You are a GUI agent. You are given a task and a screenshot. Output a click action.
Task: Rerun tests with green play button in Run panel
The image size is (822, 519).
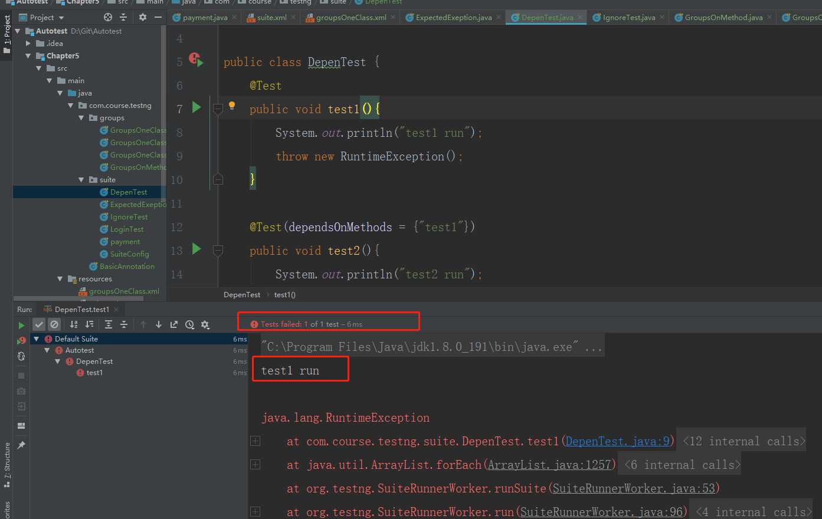[22, 325]
